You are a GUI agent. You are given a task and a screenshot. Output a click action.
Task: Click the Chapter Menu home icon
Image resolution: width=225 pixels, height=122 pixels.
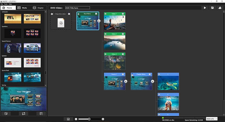click(132, 74)
